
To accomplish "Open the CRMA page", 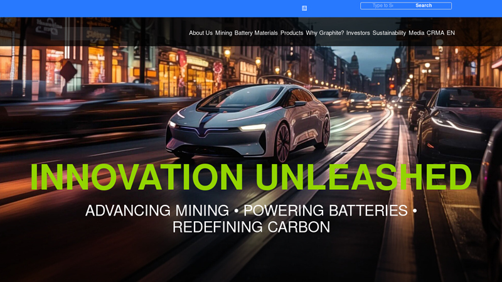I will pyautogui.click(x=435, y=33).
